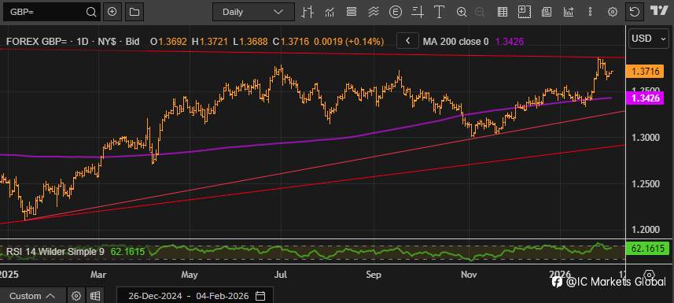
Task: Click the May label on time axis
Action: pyautogui.click(x=190, y=275)
